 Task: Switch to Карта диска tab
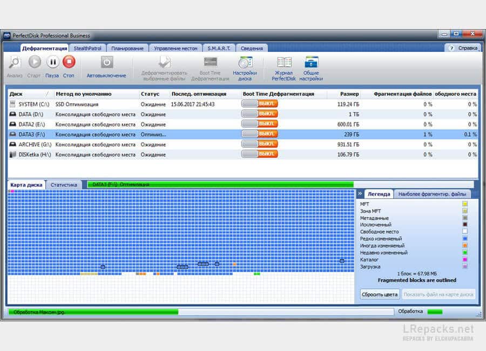click(26, 185)
